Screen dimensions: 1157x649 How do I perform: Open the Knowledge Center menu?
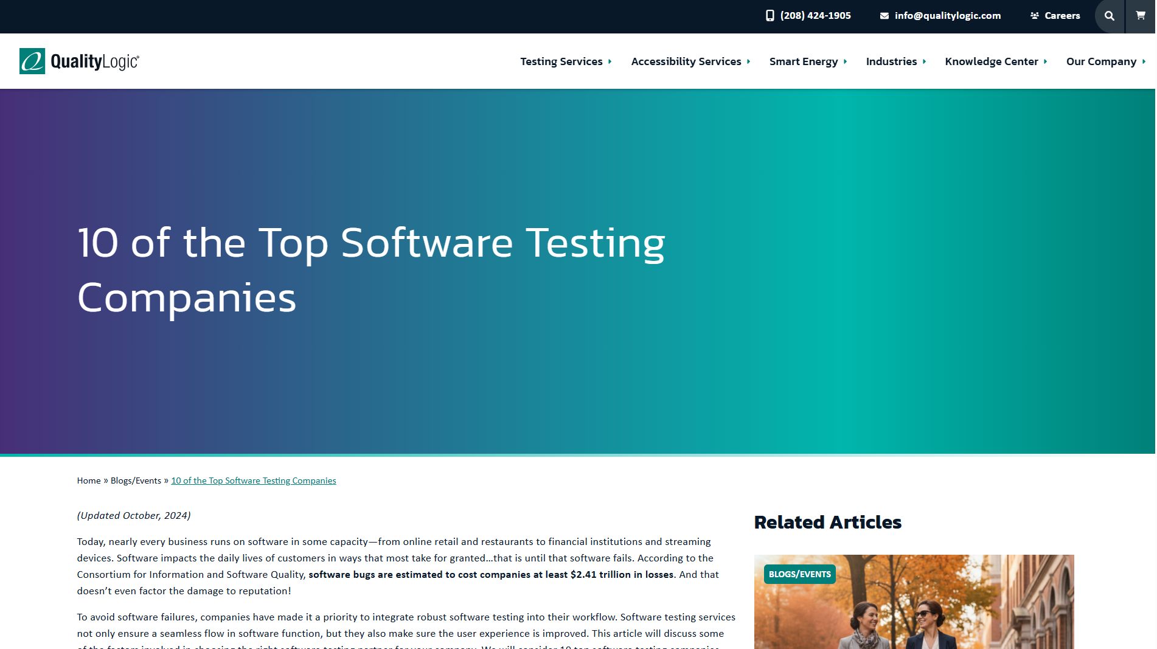[991, 61]
